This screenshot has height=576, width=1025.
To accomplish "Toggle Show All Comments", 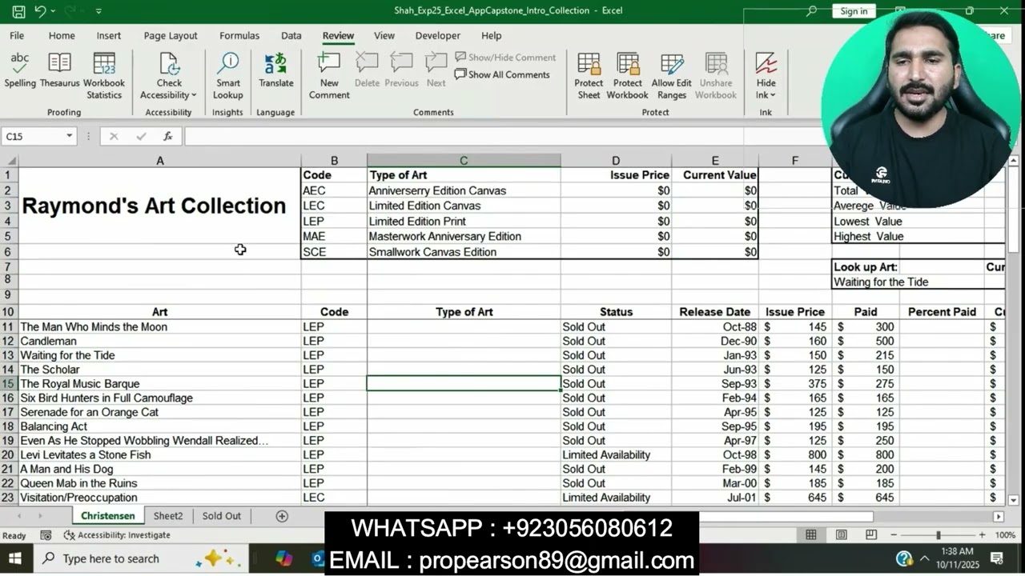I will point(502,74).
